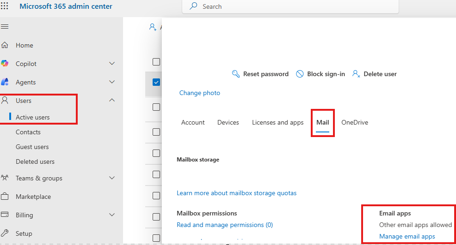Open the Licenses and apps tab
The height and width of the screenshot is (245, 456).
tap(278, 123)
